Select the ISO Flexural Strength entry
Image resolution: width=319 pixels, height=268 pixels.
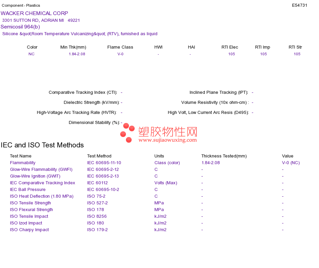pyautogui.click(x=32, y=210)
